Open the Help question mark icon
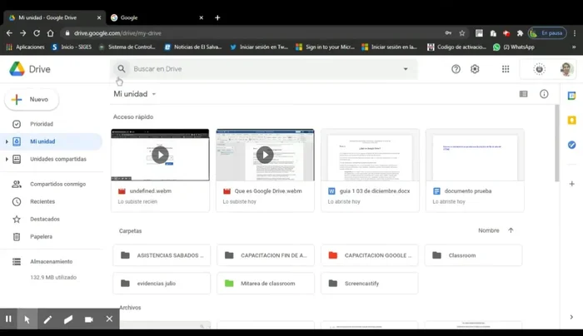583x336 pixels. [x=456, y=69]
